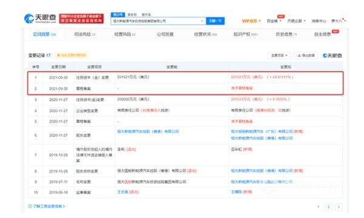The height and width of the screenshot is (218, 364).
Task: Open the 变更项目 filter dropdown
Action: click(280, 55)
